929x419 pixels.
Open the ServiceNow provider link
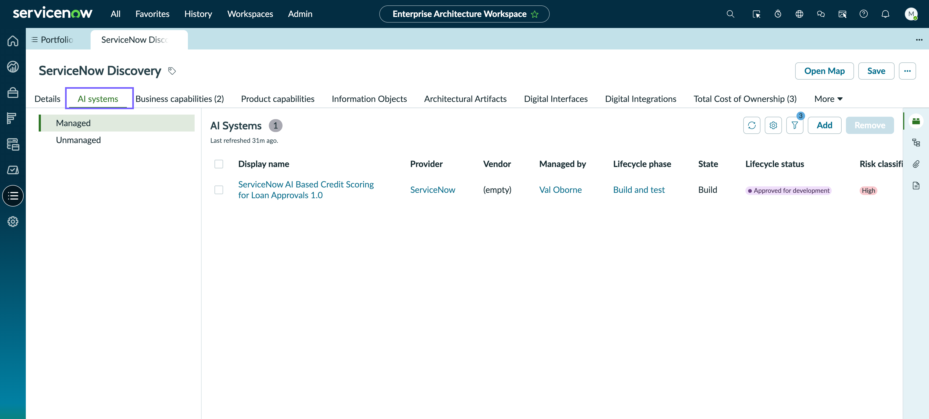(x=433, y=190)
